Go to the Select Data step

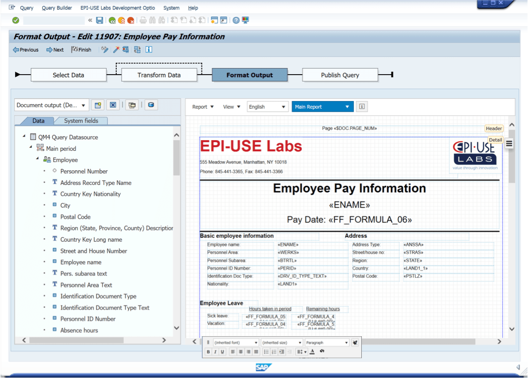(69, 75)
